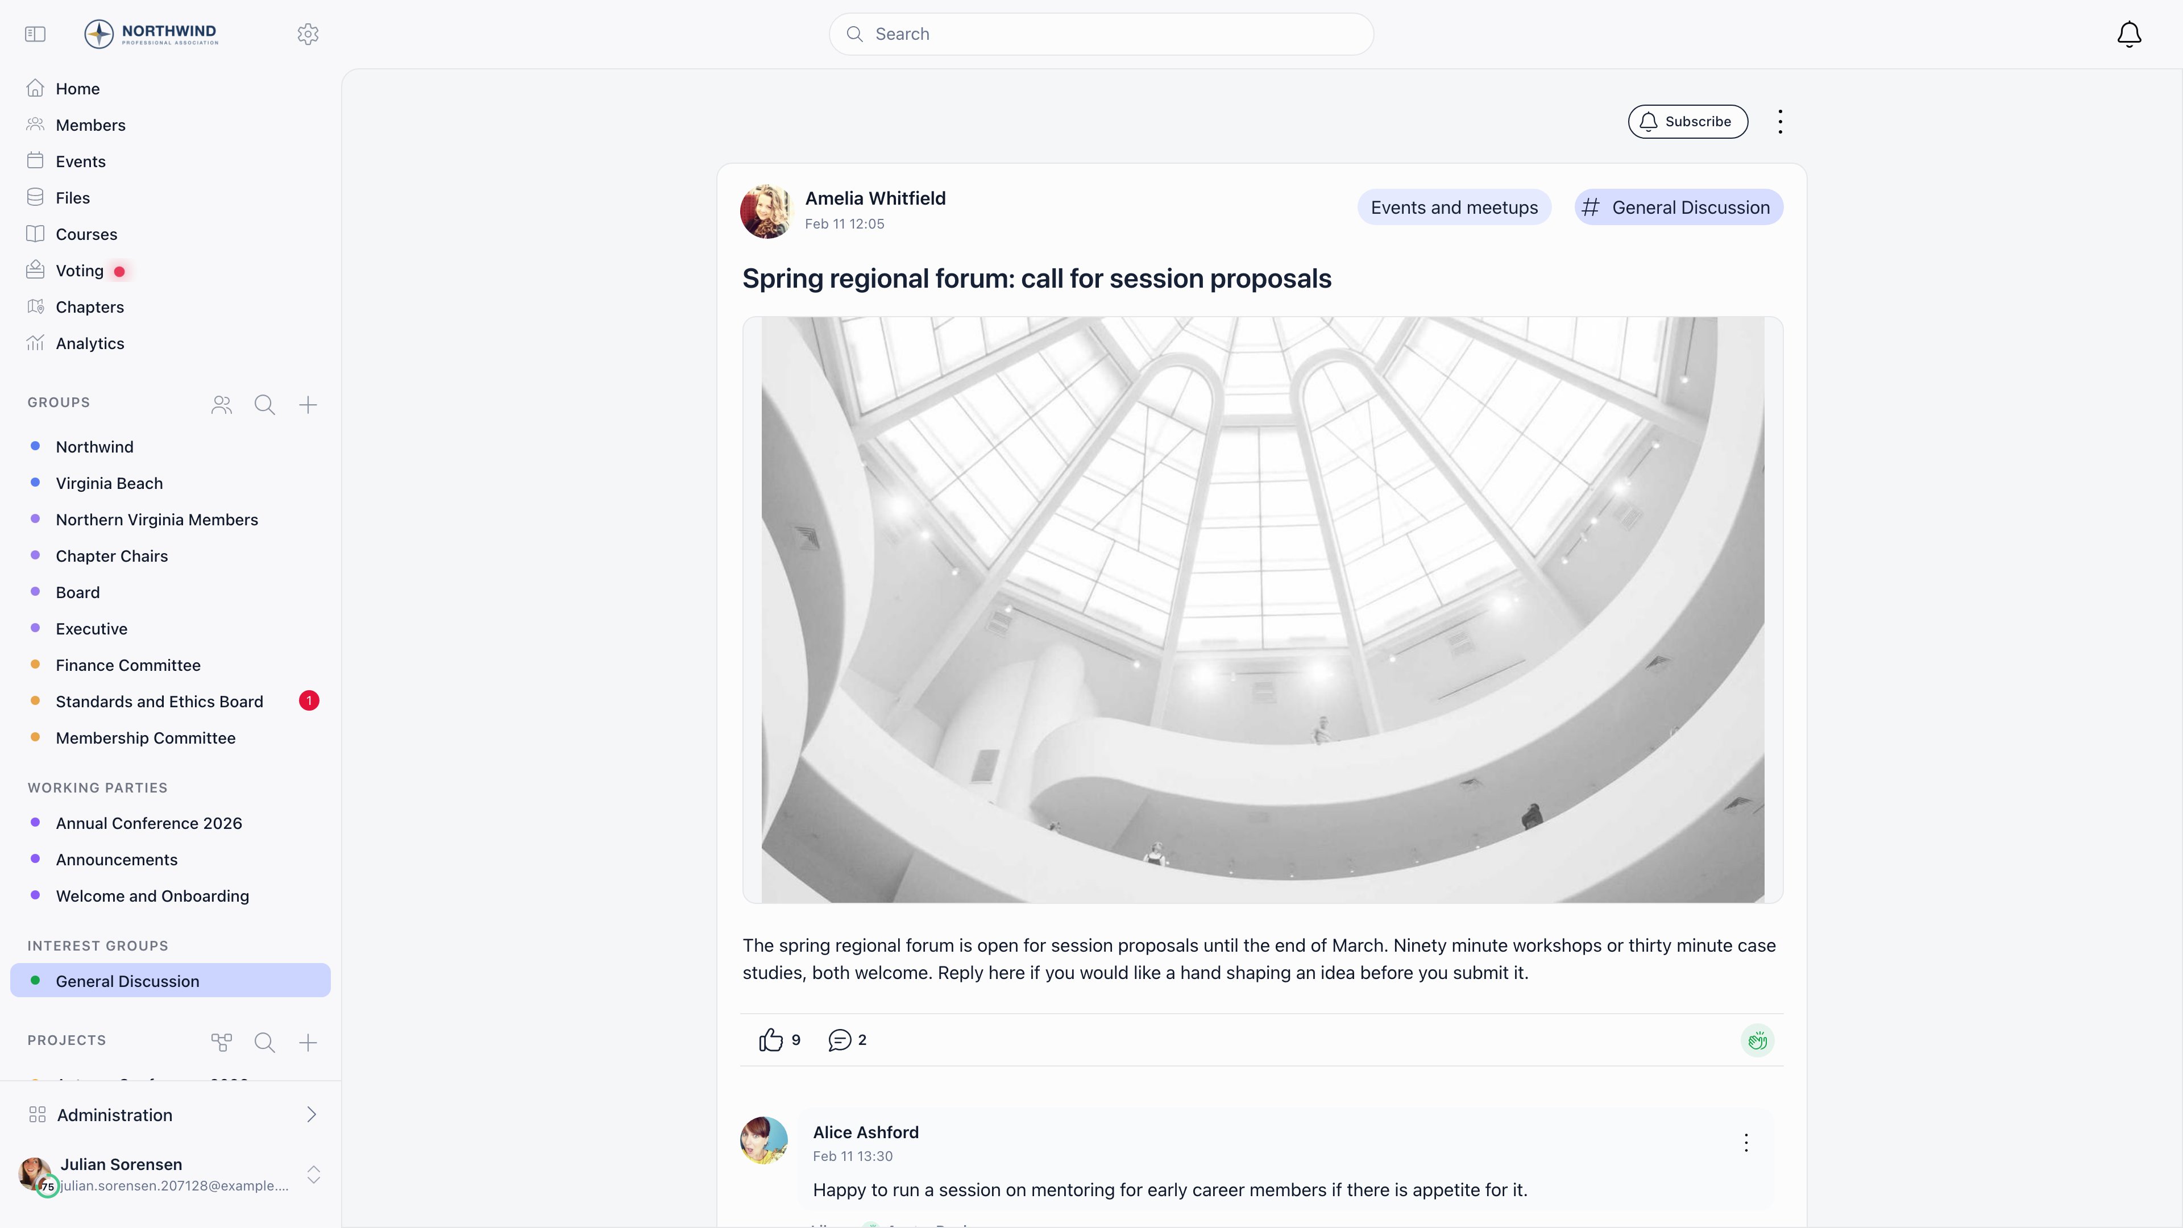
Task: Open the notifications bell icon
Action: click(2129, 34)
